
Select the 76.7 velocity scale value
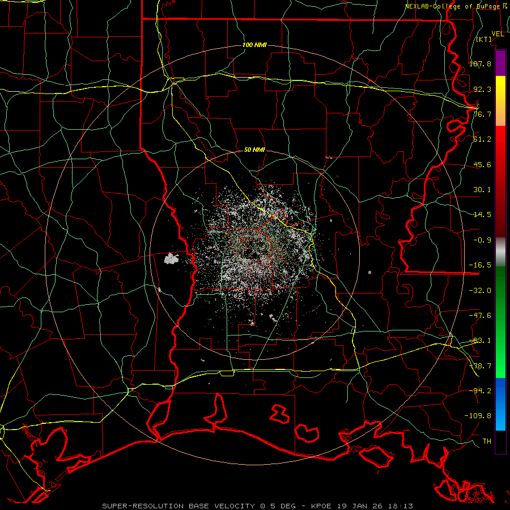(482, 114)
